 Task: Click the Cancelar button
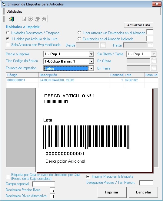point(143,192)
